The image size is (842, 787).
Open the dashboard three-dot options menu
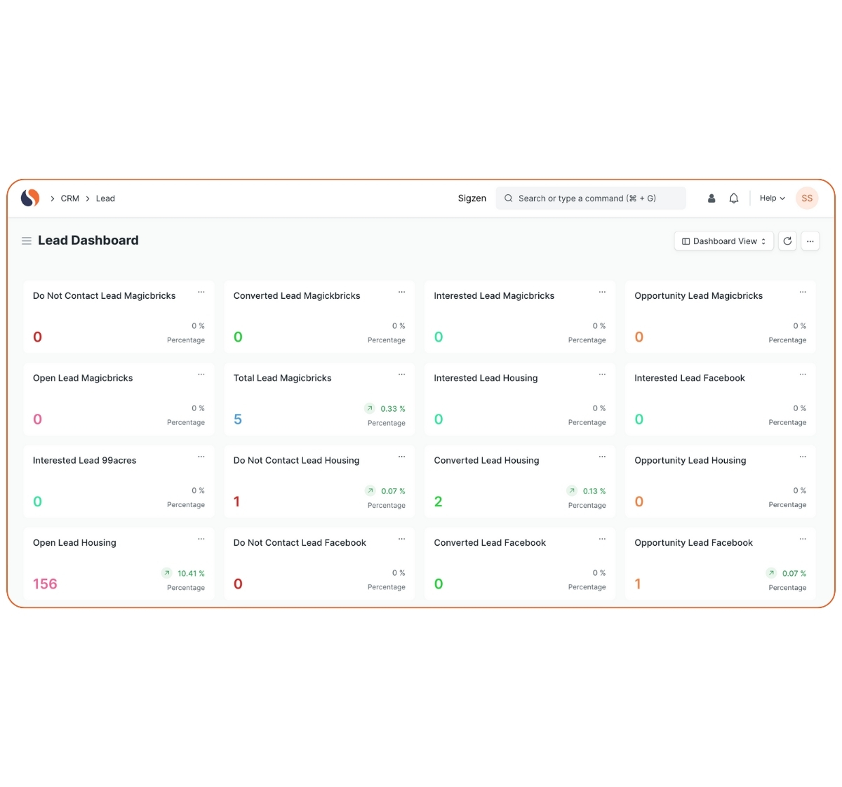810,241
